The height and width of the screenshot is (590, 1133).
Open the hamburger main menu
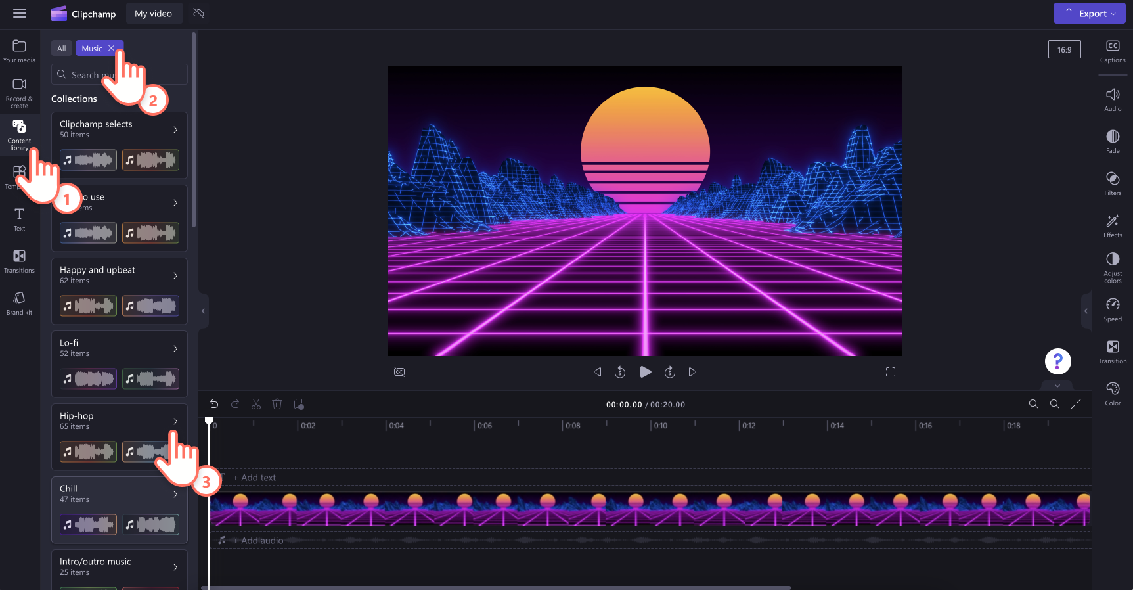(20, 13)
